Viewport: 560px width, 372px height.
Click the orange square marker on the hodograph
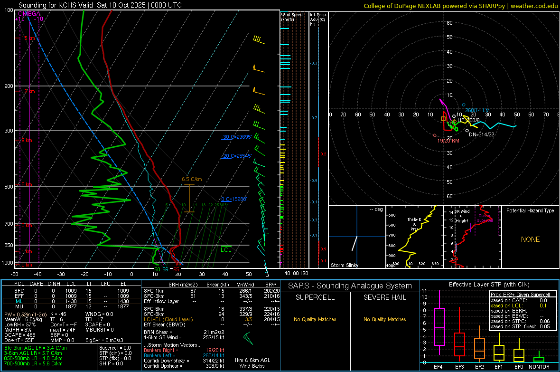[x=443, y=119]
